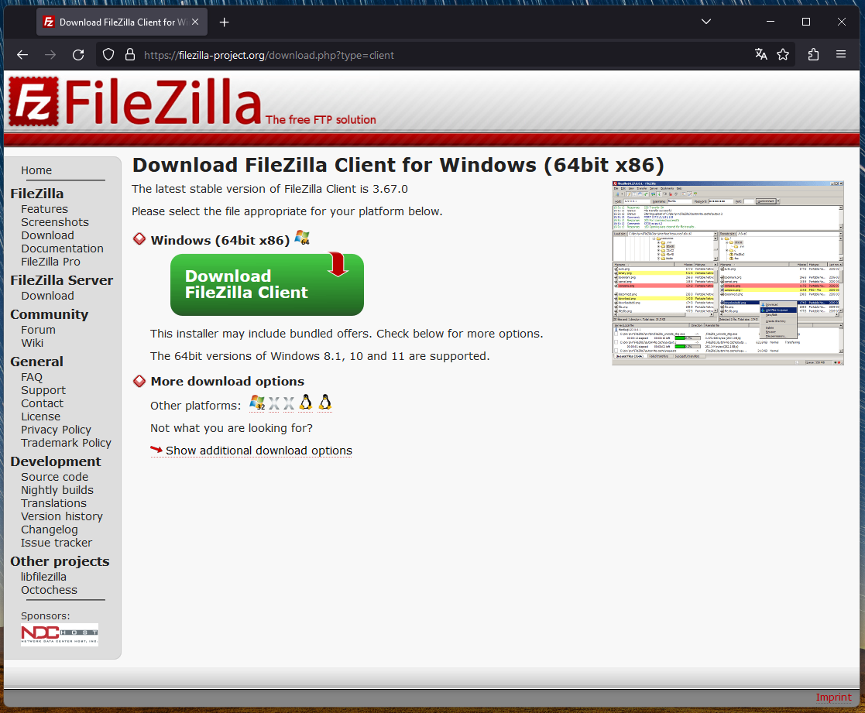Pick the Linux penguin icon next to the macOS X icon

pos(306,403)
